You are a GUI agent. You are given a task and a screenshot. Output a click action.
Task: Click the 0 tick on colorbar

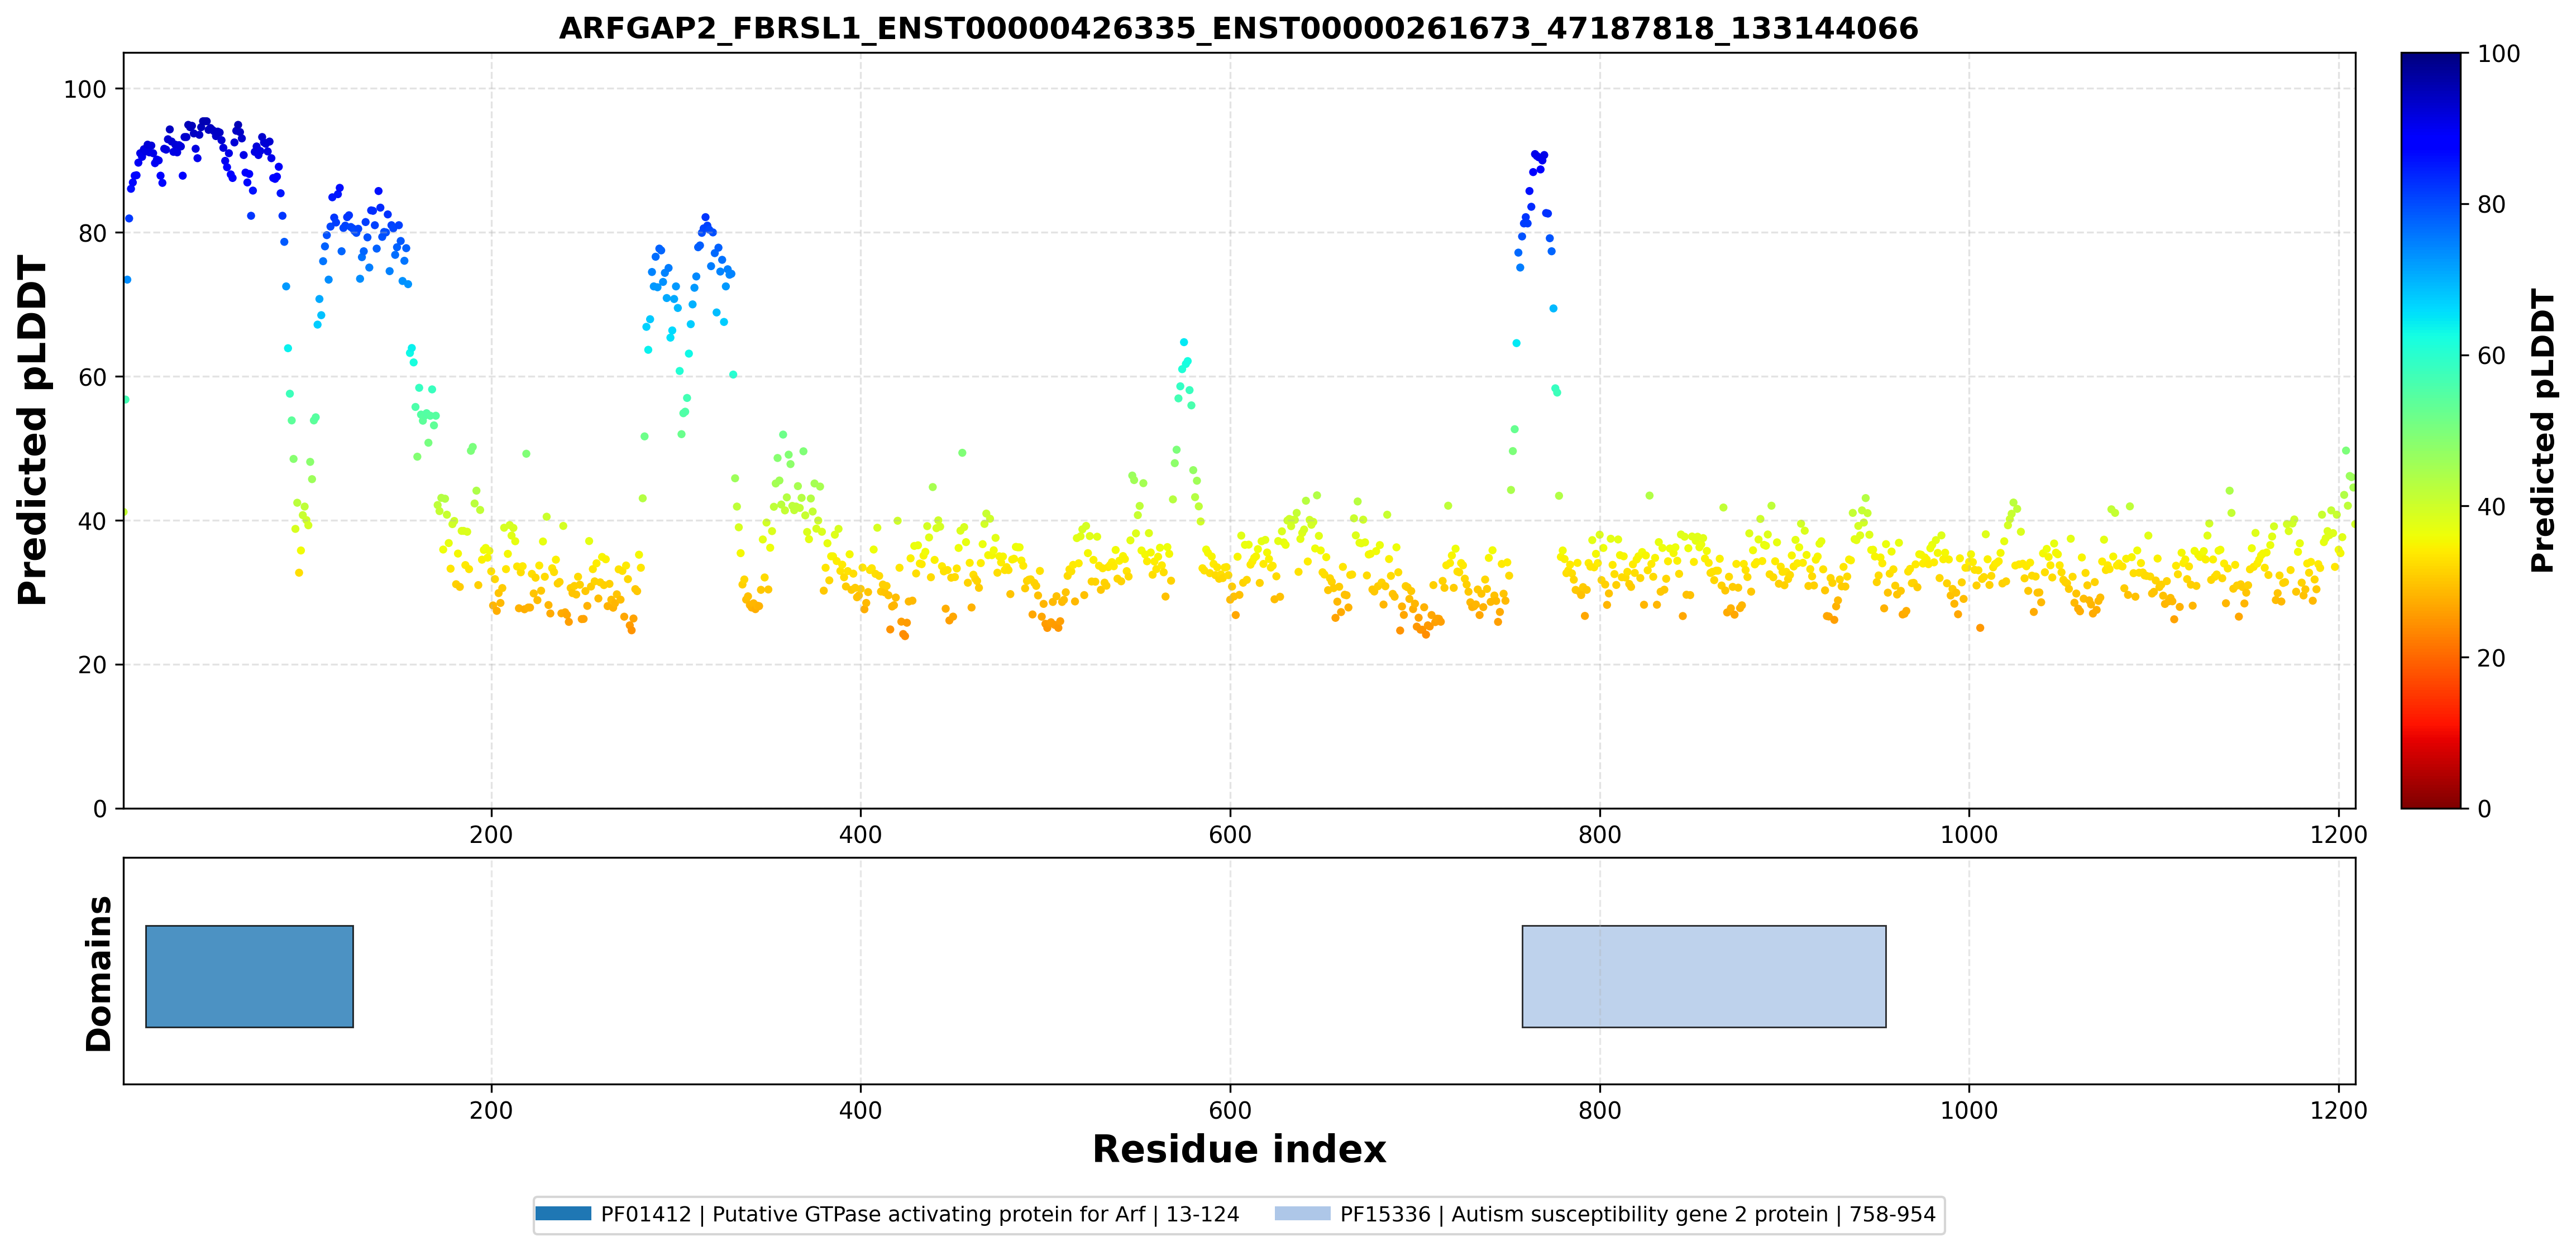(2484, 809)
